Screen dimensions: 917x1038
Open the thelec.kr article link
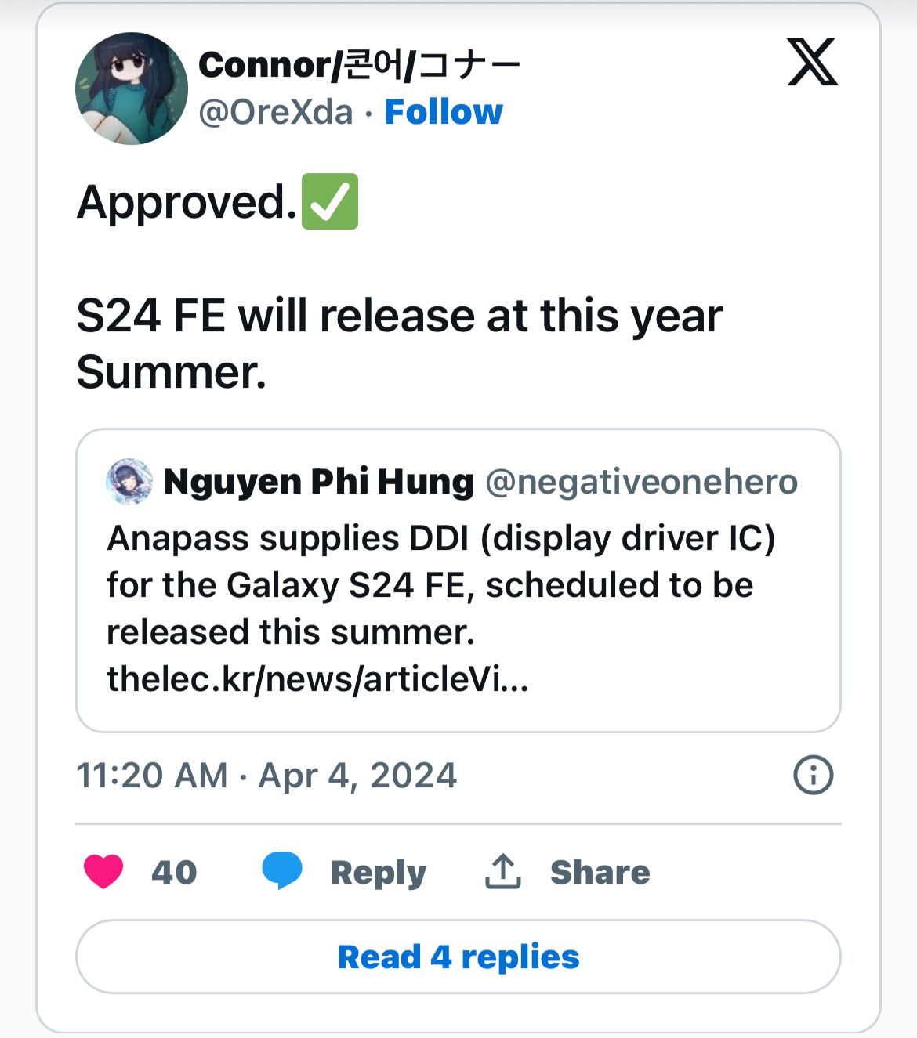317,678
